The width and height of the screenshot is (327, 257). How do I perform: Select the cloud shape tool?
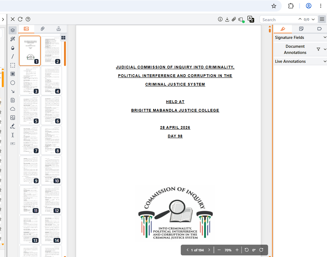point(13,109)
